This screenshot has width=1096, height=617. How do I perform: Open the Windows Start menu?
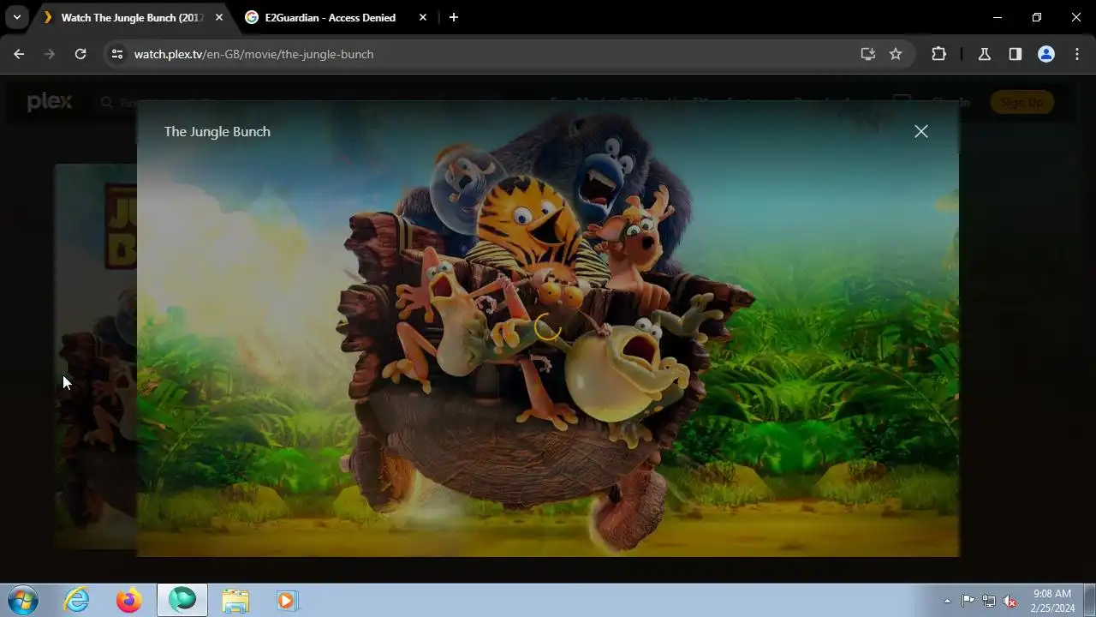(x=23, y=600)
